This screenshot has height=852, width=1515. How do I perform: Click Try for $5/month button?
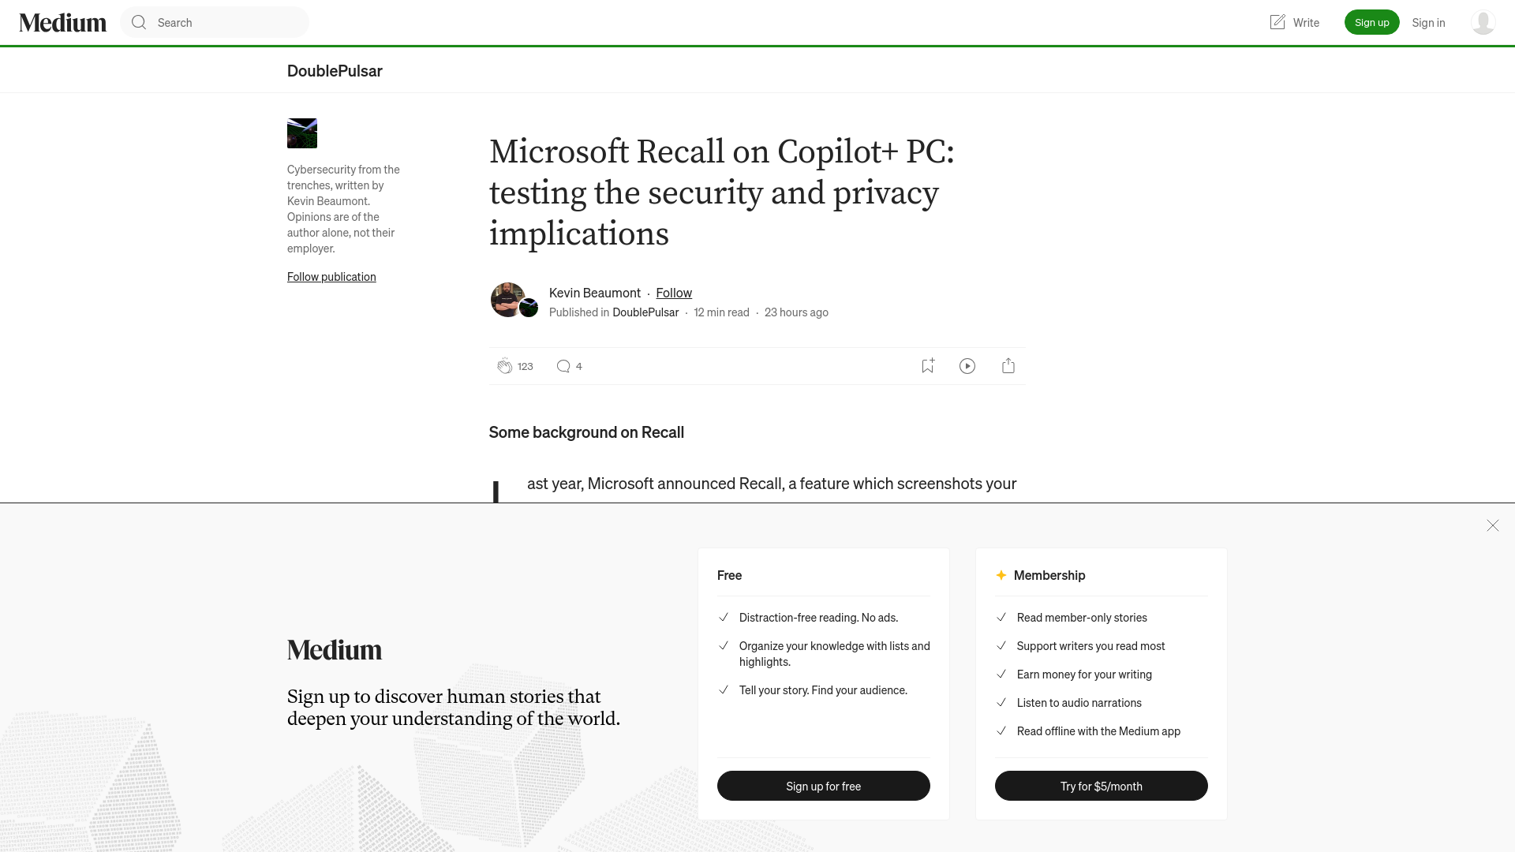1102,786
